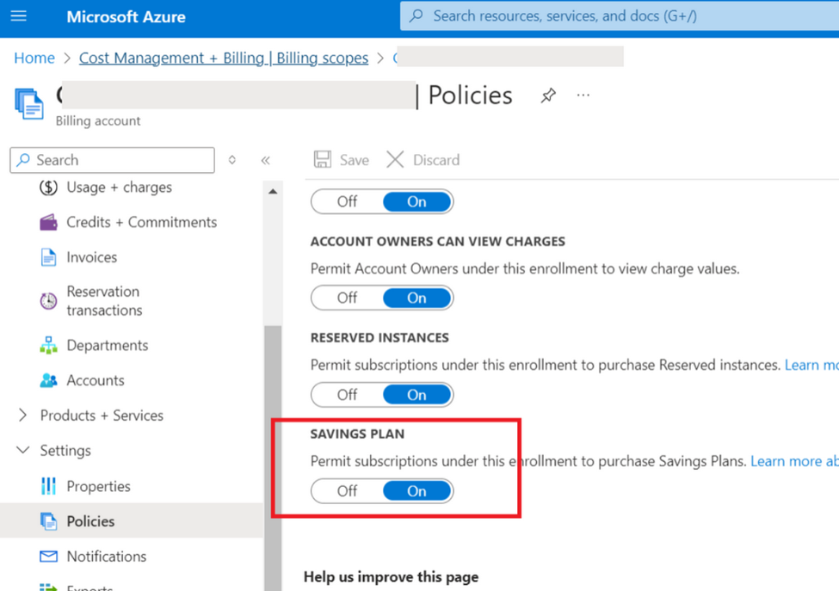
Task: Collapse the sidebar with double chevron
Action: click(265, 160)
